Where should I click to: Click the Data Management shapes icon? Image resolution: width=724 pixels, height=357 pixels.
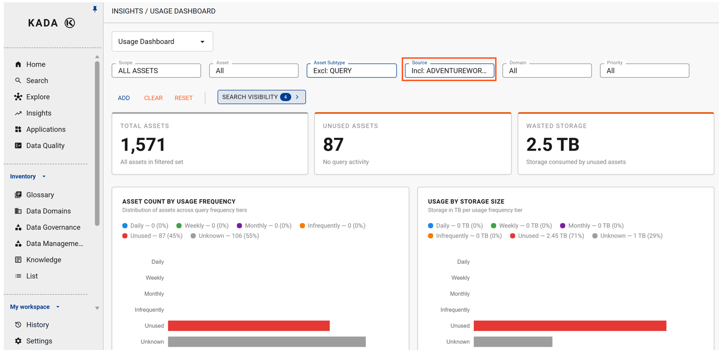pyautogui.click(x=18, y=244)
